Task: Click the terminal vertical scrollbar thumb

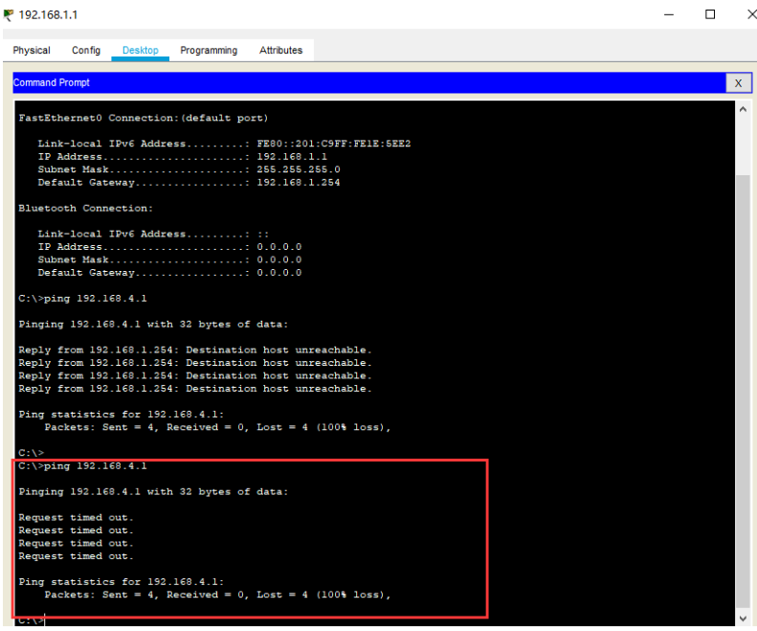Action: coord(743,393)
